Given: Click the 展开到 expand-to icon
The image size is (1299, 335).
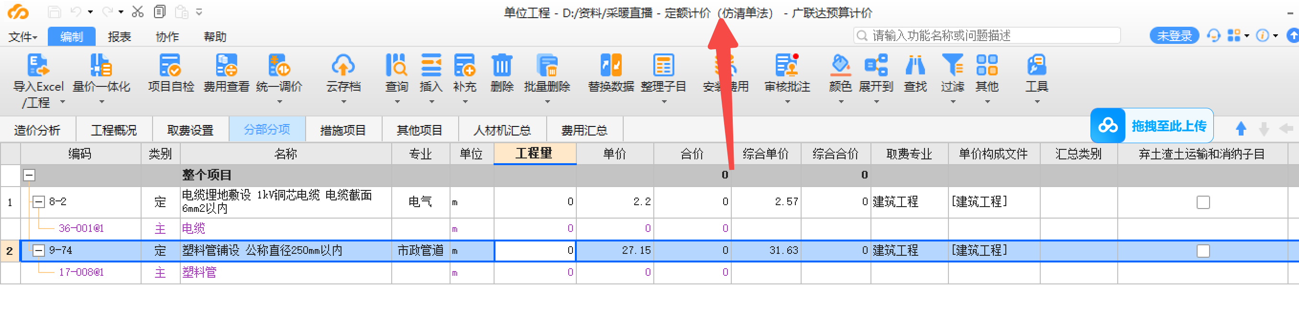Looking at the screenshot, I should [876, 65].
